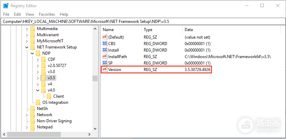The image size is (286, 139).
Task: Click the tree vertical scrollbar thumb
Action: point(95,78)
